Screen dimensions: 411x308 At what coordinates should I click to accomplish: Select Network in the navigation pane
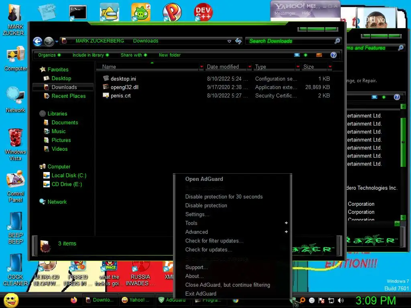click(57, 202)
